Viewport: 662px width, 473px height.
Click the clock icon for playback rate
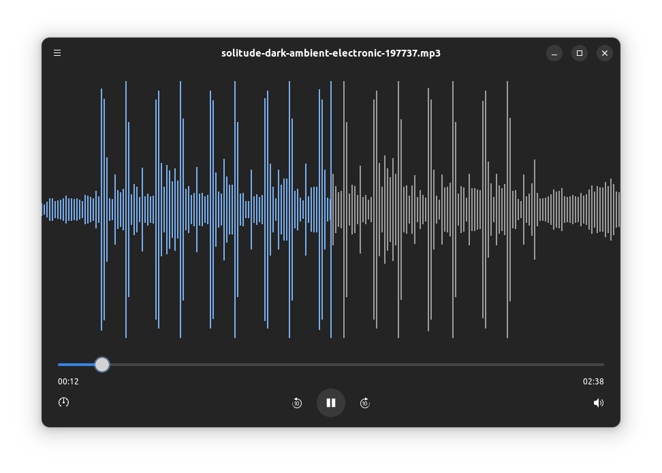63,402
